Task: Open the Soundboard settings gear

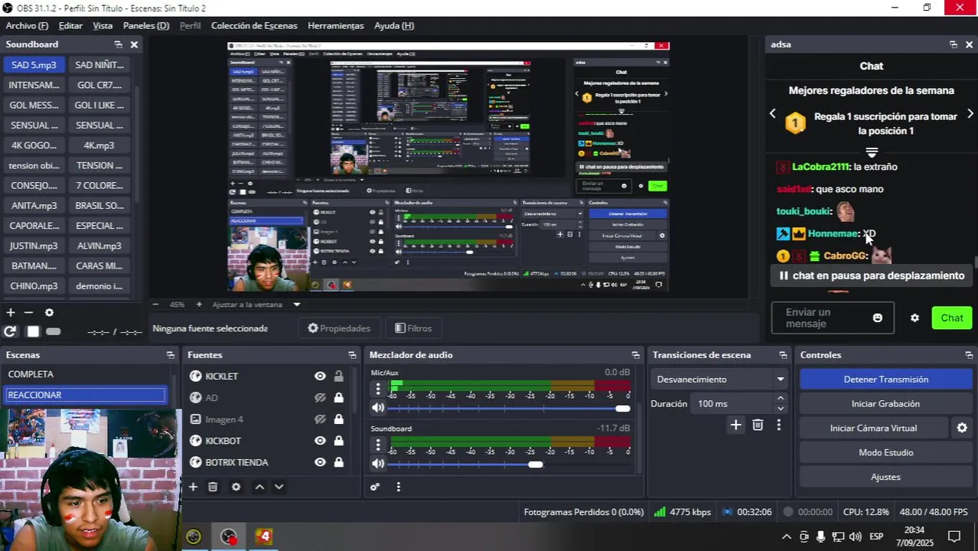Action: tap(49, 312)
